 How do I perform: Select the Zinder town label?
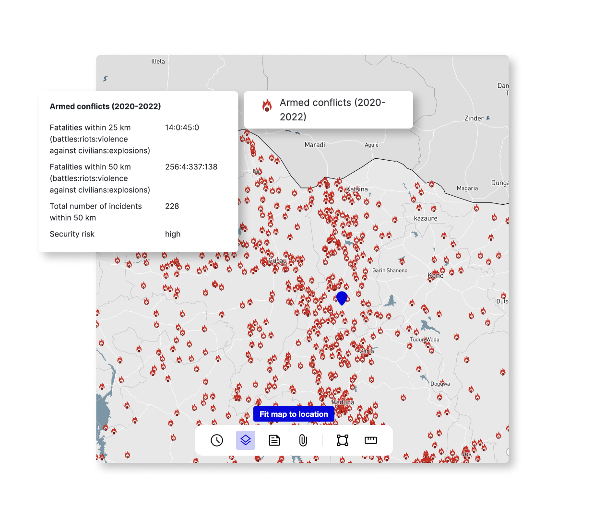[x=474, y=118]
